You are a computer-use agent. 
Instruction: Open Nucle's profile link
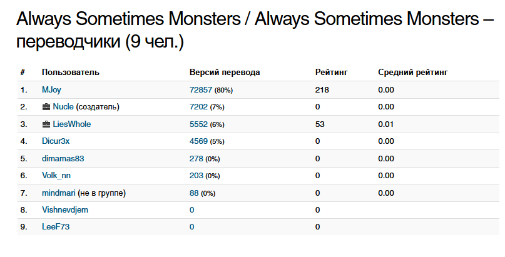(x=63, y=107)
